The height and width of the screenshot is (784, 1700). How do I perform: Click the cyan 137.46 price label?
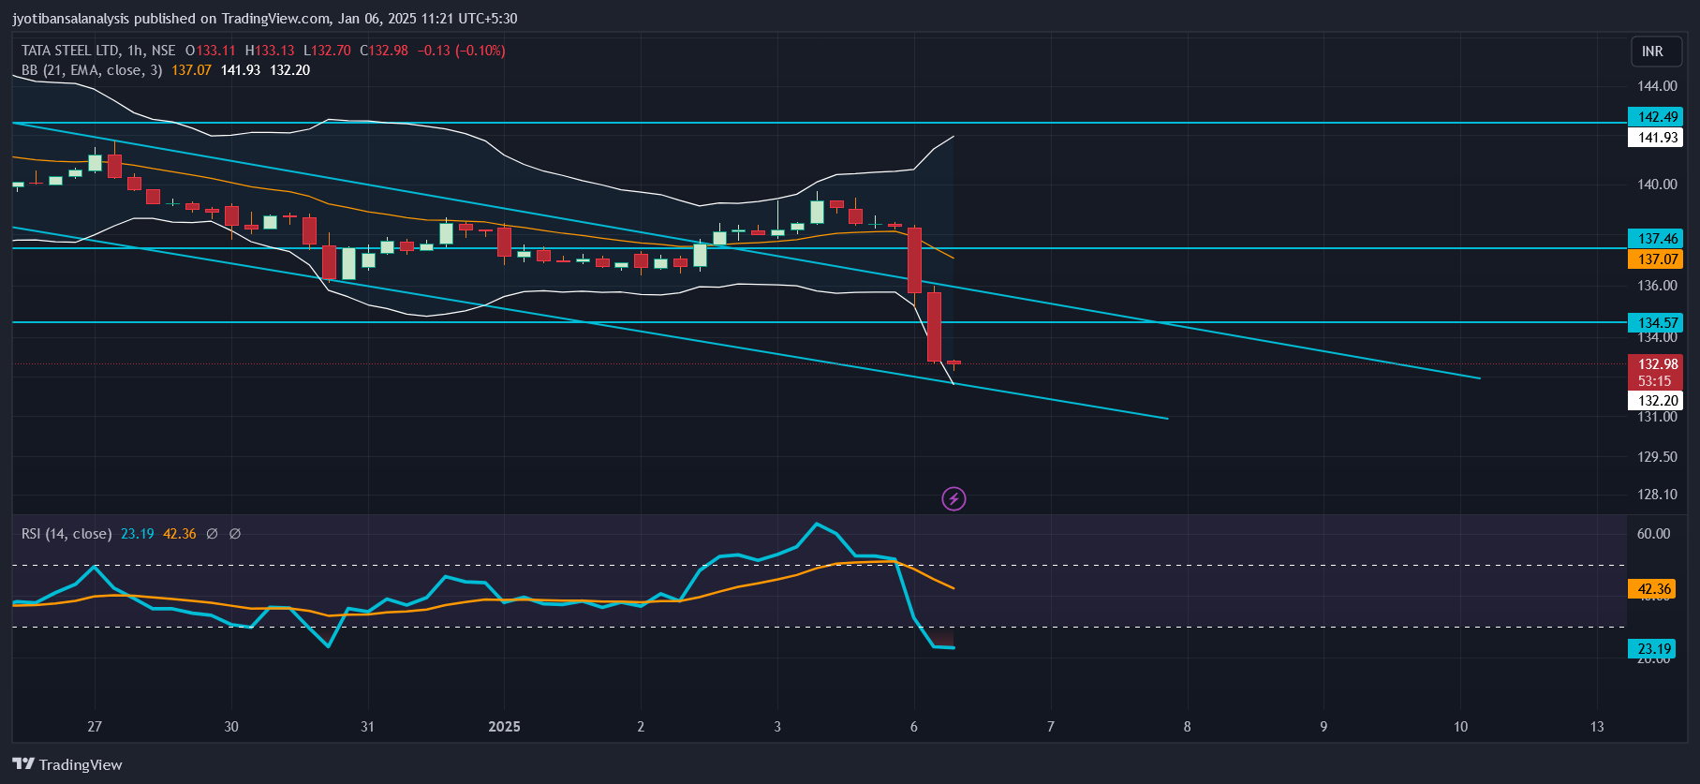[x=1656, y=239]
